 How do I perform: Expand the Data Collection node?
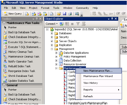pyautogui.click(x=56, y=60)
